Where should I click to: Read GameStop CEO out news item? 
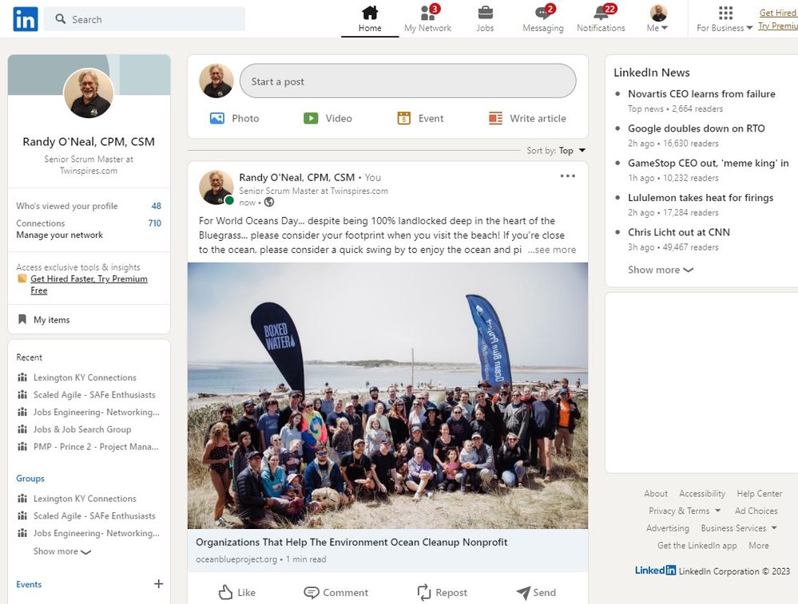[x=708, y=163]
